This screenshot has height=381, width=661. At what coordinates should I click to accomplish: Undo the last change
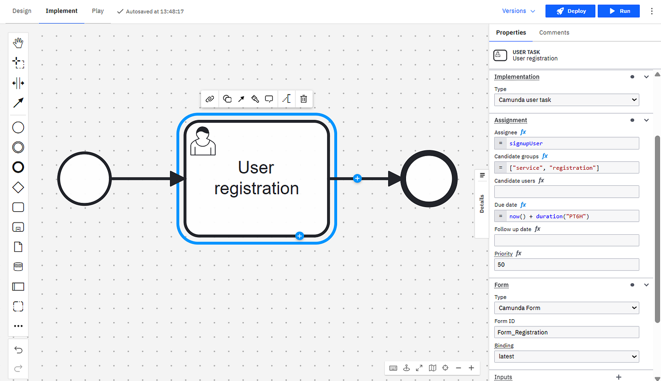click(x=18, y=349)
